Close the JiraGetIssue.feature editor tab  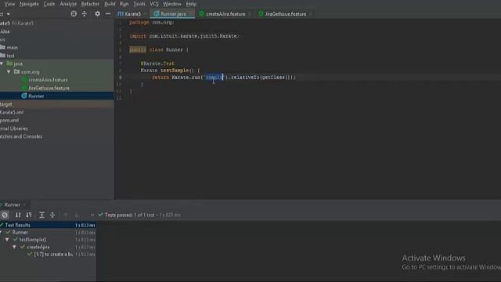click(311, 14)
